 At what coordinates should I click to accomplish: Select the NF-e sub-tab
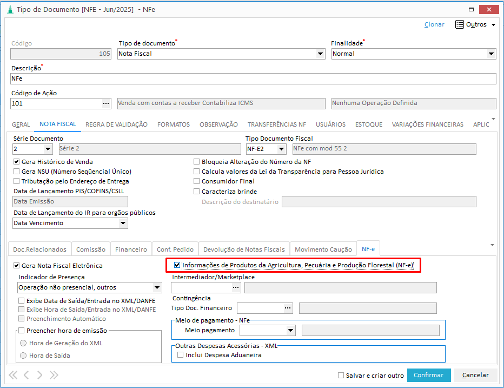[x=368, y=249]
